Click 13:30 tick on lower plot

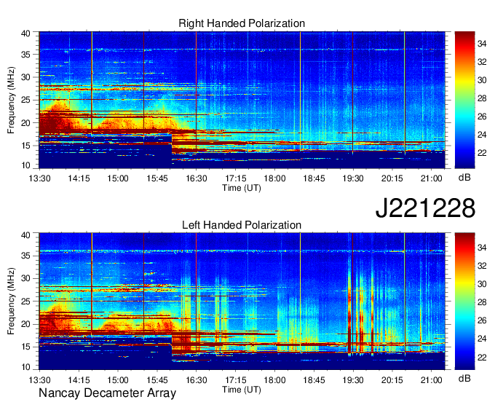[x=39, y=380]
